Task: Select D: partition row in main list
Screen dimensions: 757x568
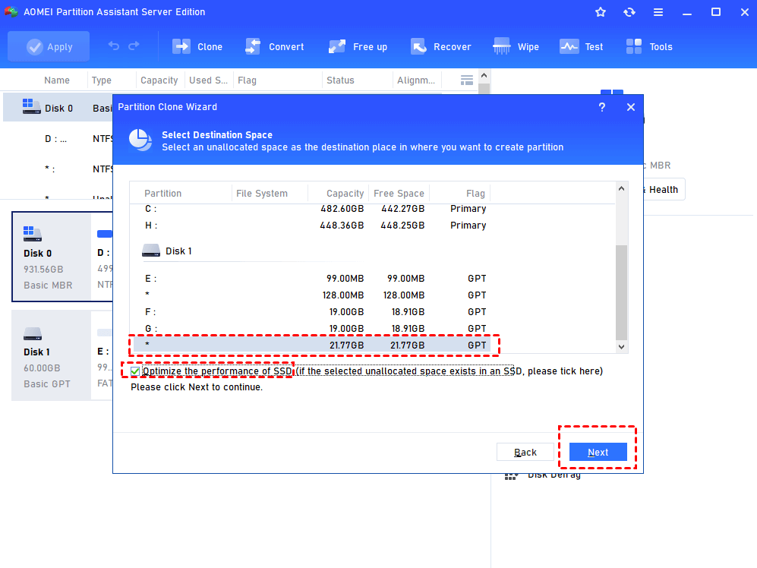Action: click(x=58, y=139)
